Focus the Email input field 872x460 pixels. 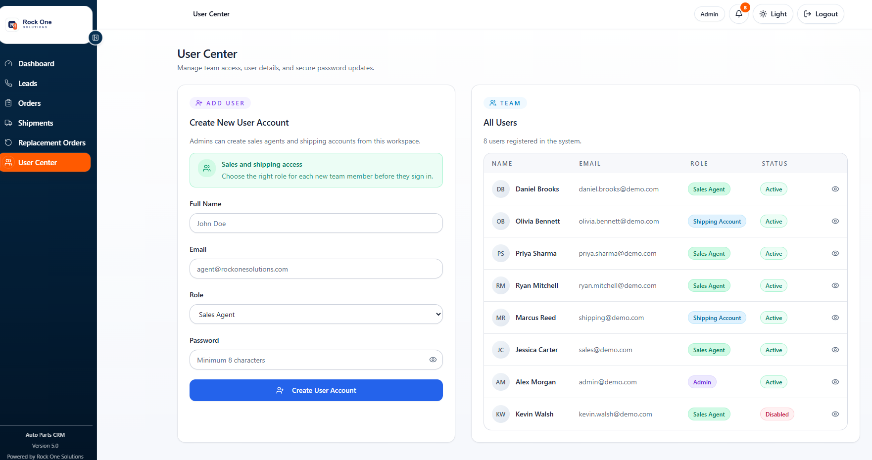[316, 269]
